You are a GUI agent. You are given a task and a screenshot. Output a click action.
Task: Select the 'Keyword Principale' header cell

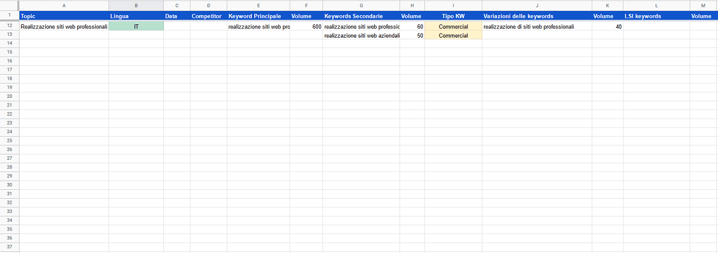(x=258, y=16)
